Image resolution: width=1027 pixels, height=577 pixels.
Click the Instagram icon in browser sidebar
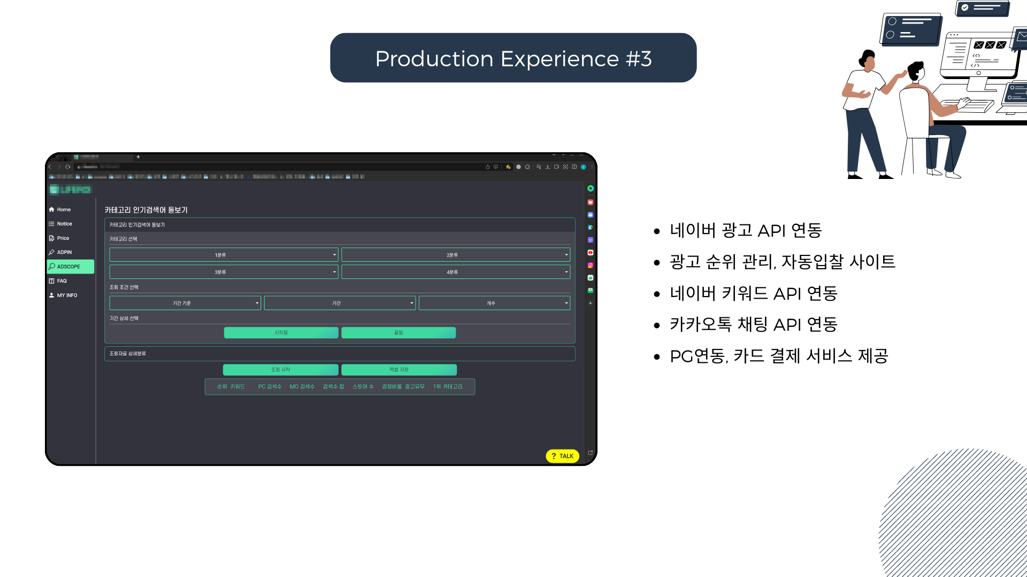coord(591,266)
